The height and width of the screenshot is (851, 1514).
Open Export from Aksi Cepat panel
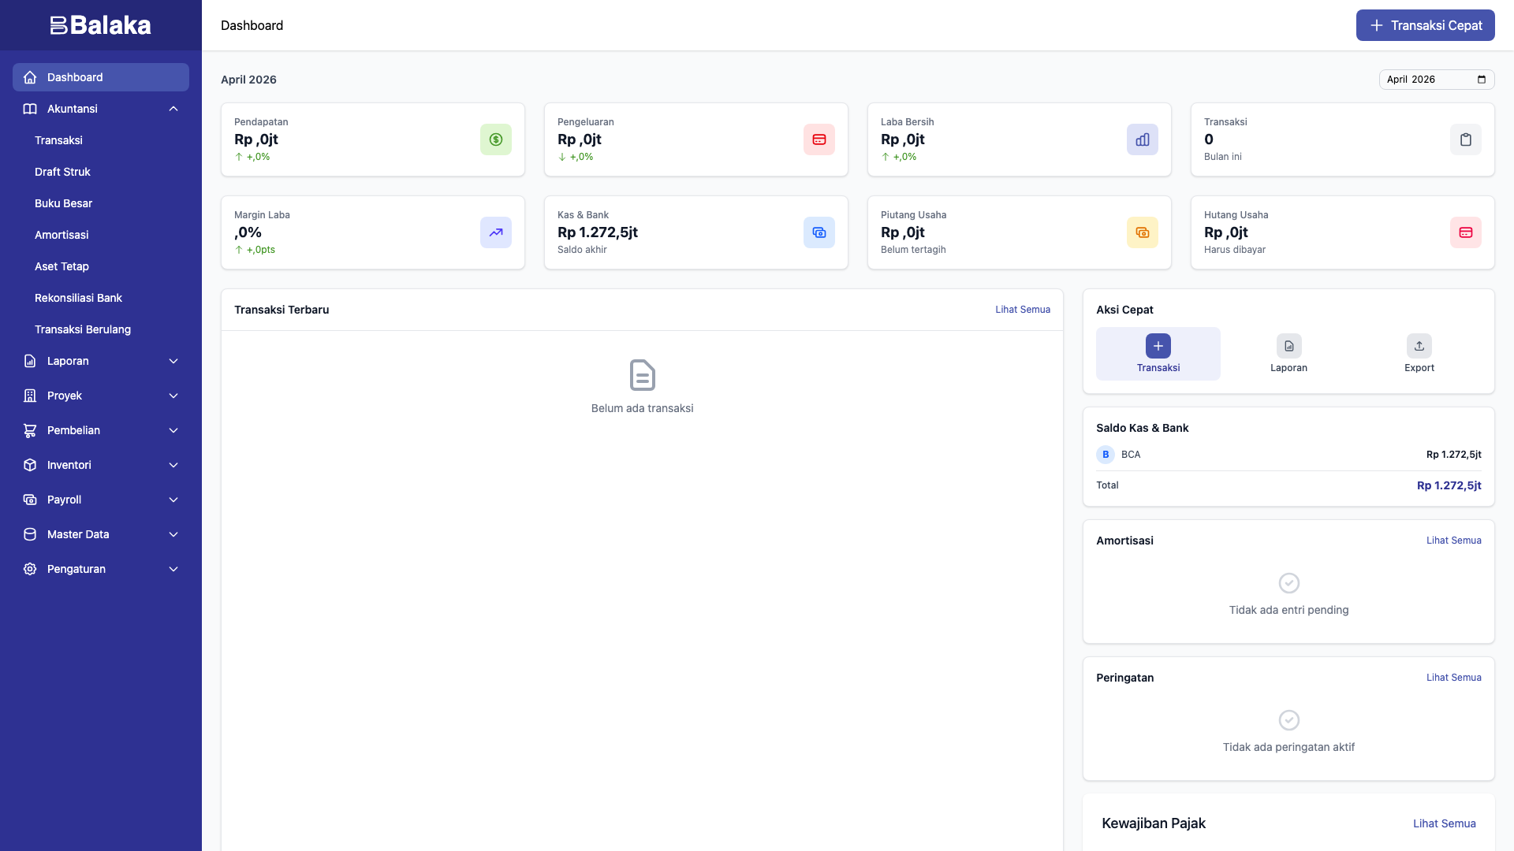point(1419,353)
